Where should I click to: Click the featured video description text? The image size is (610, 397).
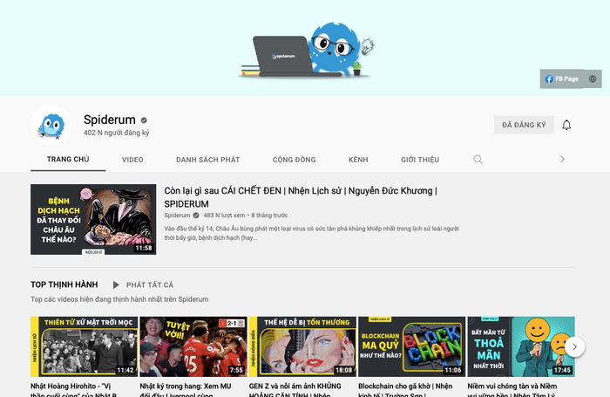[312, 233]
